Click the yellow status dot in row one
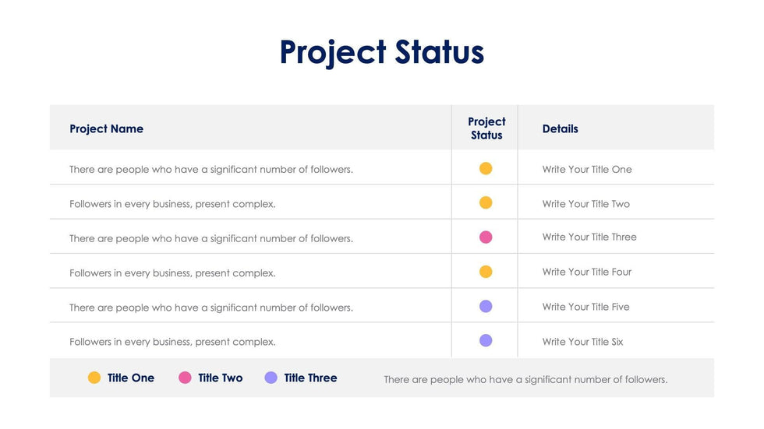This screenshot has width=764, height=429. (486, 168)
